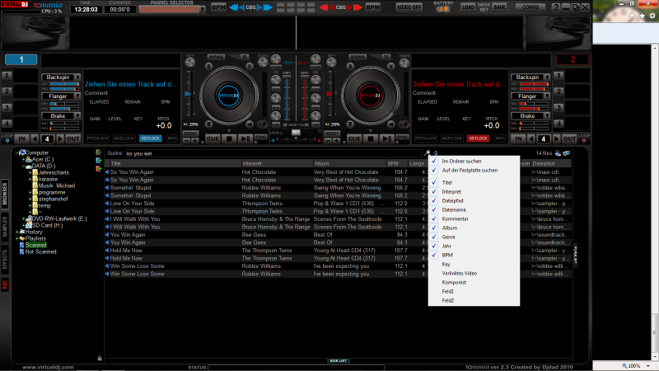
Task: Click the search options magnifier icon
Action: click(428, 153)
